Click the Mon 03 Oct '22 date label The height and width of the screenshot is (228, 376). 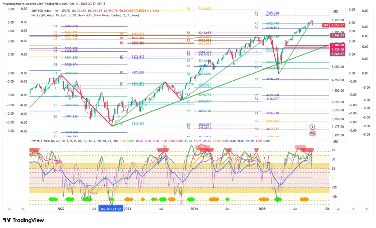tap(111, 209)
